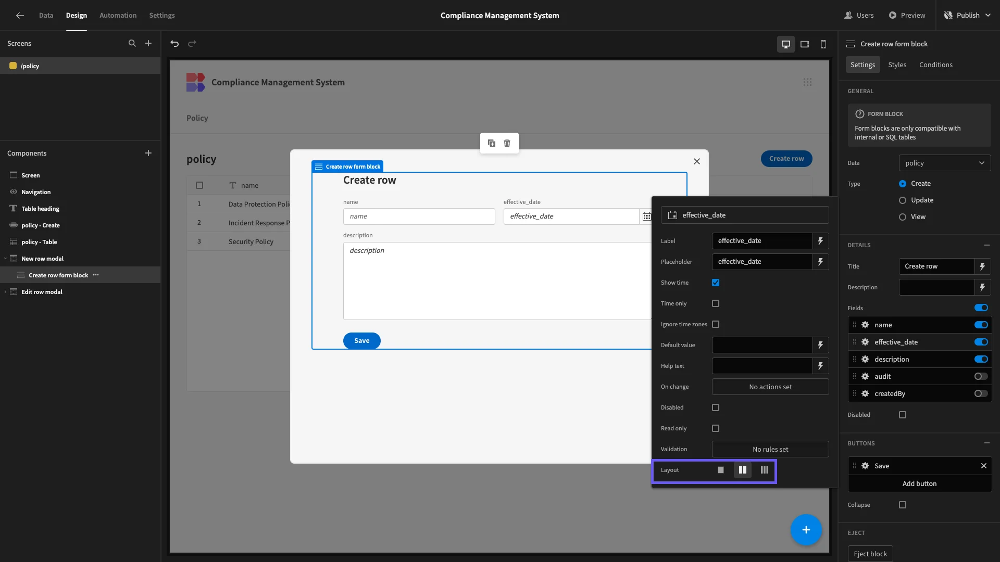Switch to mobile preview icon
Screen dimensions: 1000x562
tap(823, 44)
